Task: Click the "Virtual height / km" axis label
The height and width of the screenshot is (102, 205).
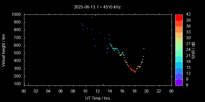Action: click(4, 50)
